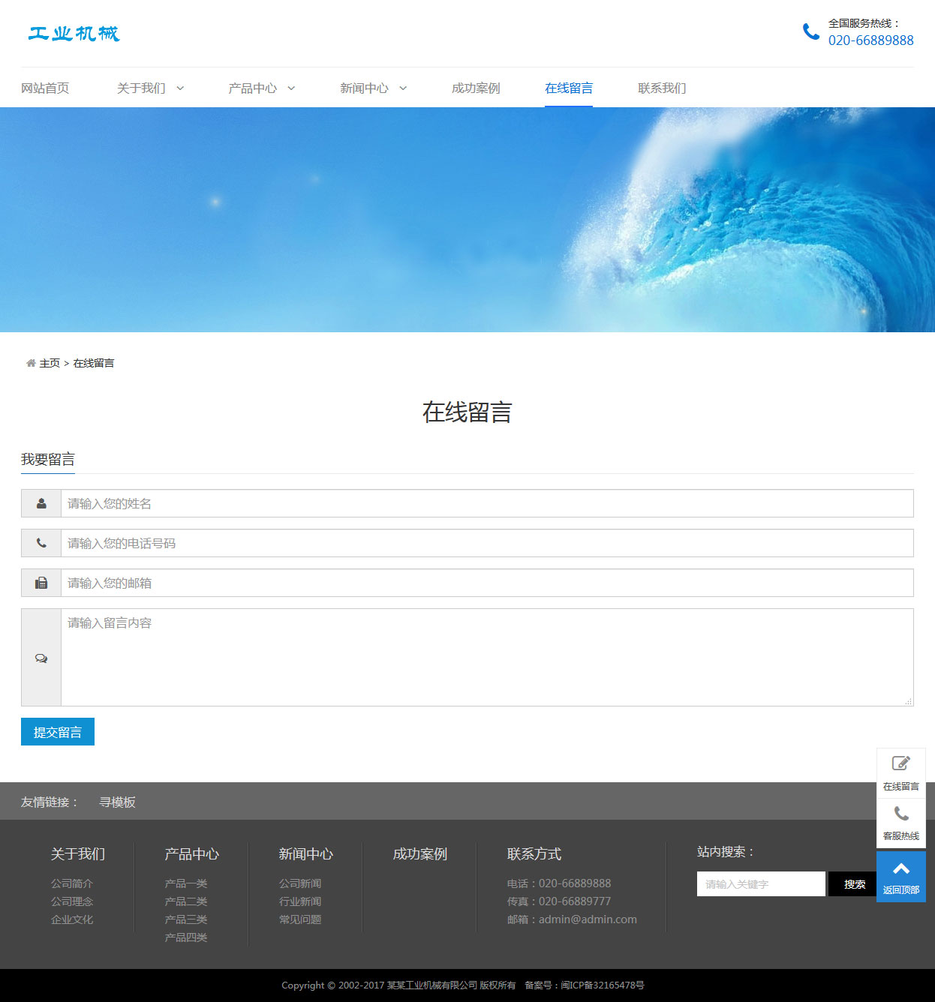The width and height of the screenshot is (935, 1002).
Task: Focus the 请输入关键字 search field
Action: (761, 884)
